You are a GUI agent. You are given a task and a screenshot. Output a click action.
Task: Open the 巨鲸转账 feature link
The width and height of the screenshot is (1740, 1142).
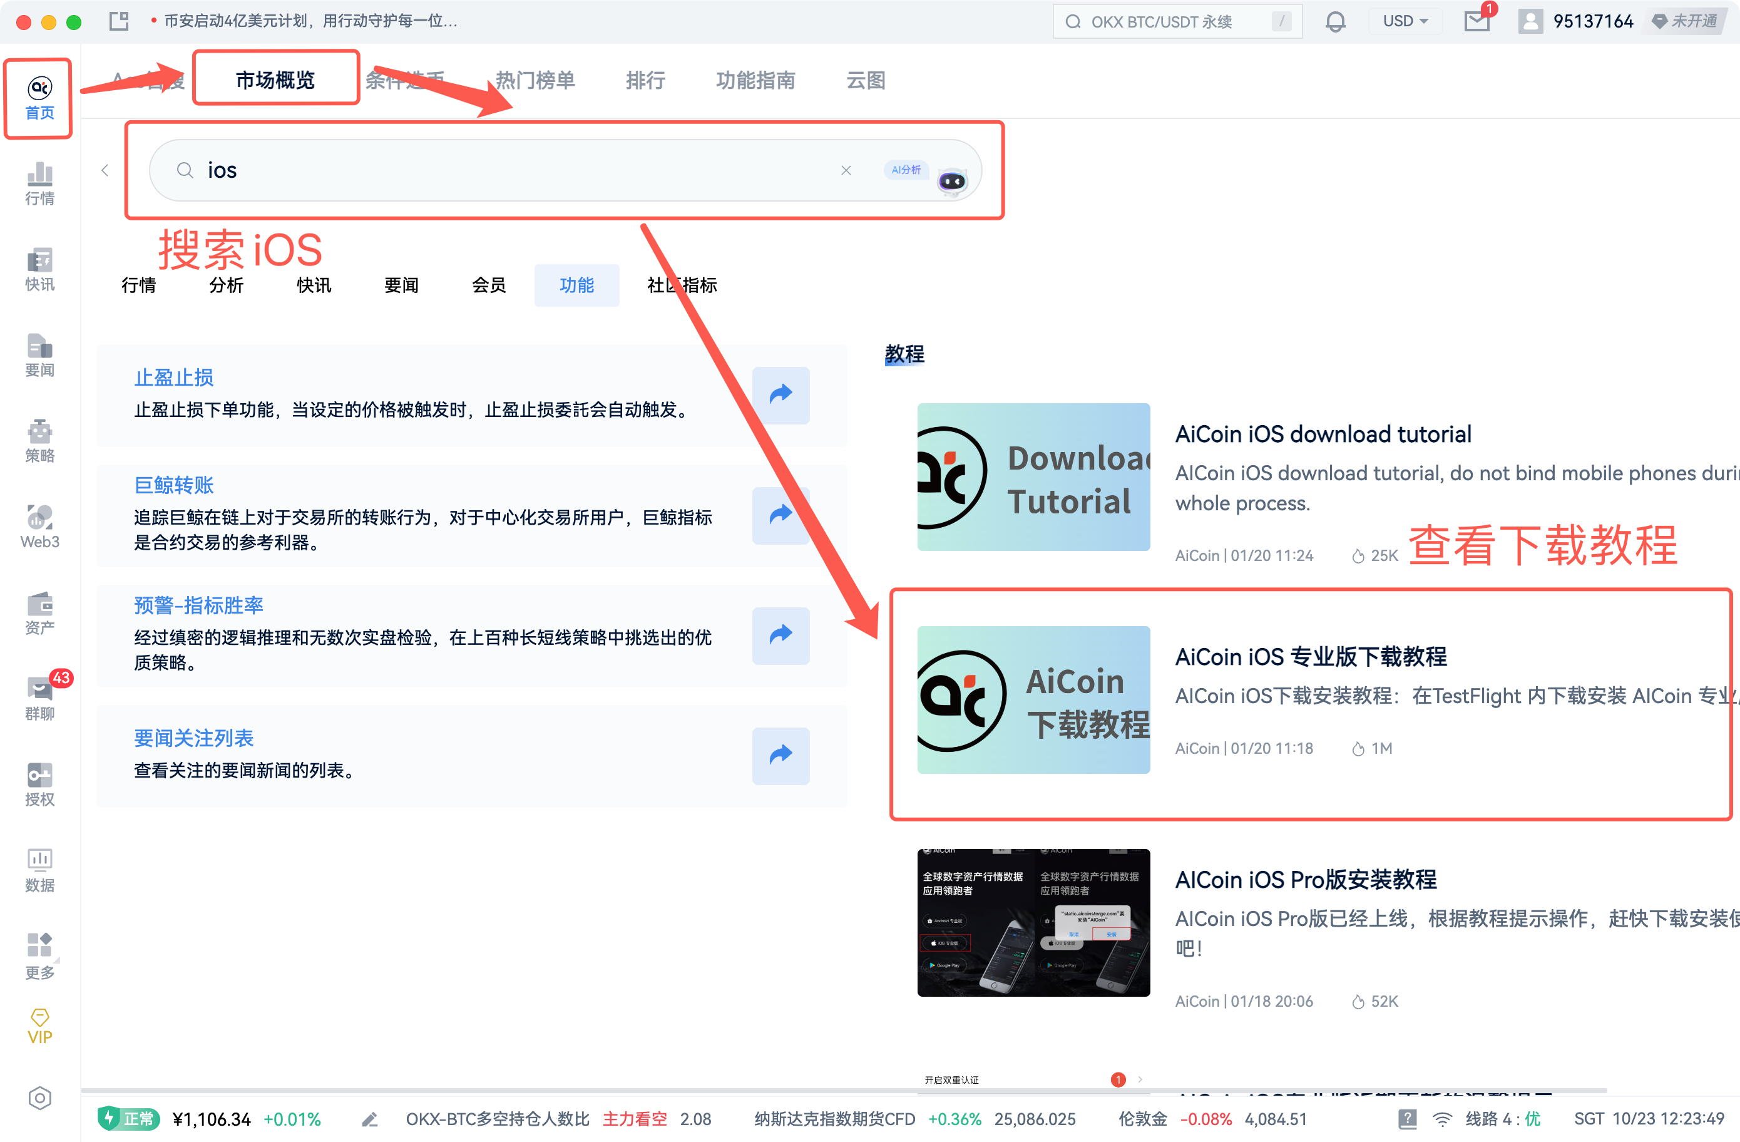[174, 485]
